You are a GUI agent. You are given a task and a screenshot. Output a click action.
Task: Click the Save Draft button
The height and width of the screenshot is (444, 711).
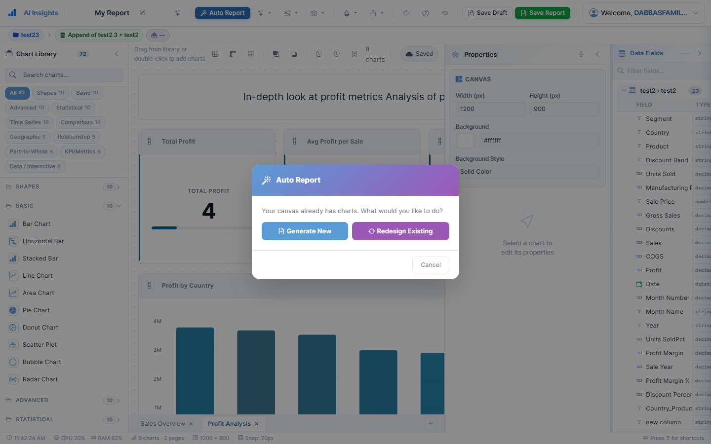(487, 13)
